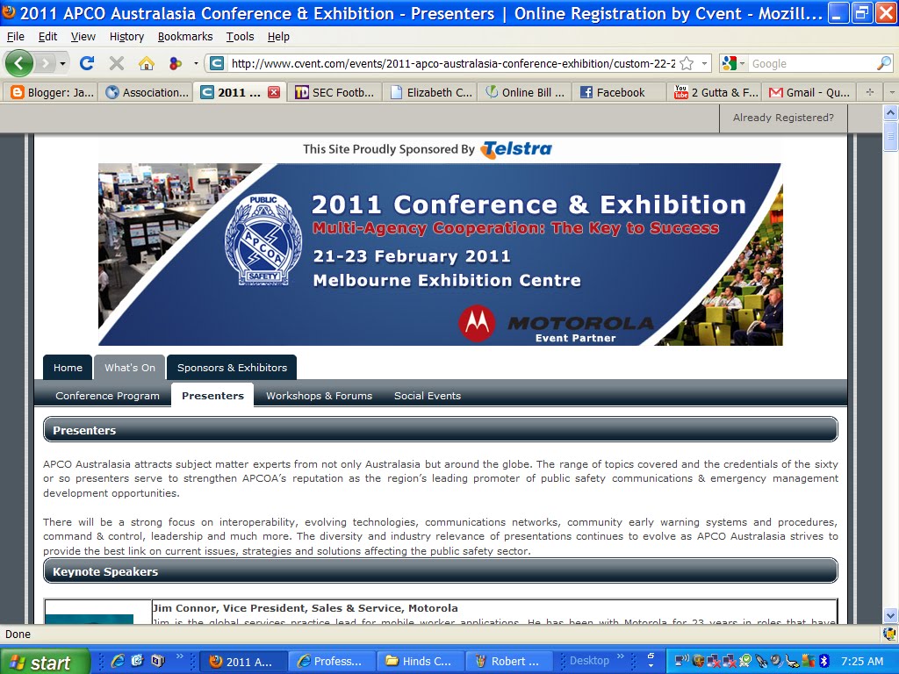Close the active 2011 tab with red X

pos(274,92)
